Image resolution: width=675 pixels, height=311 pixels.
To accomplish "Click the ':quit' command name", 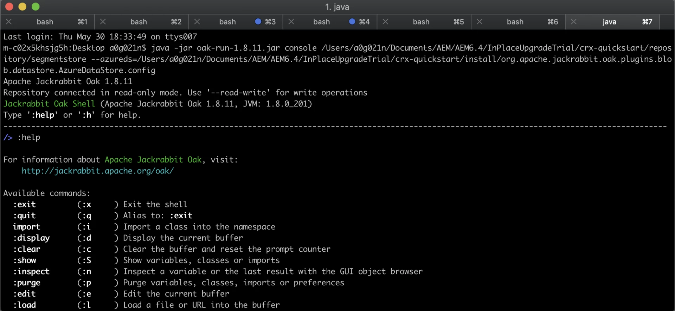I will 24,216.
